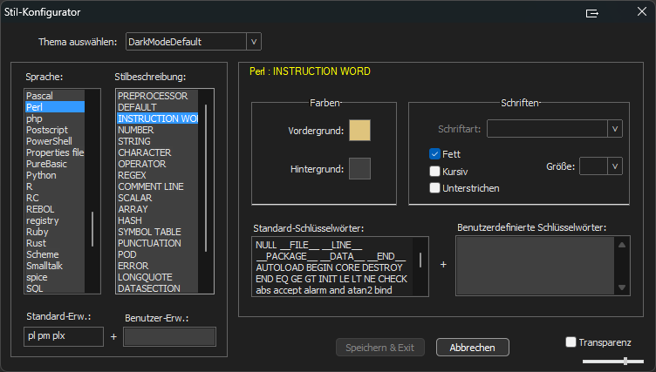Select R in the Sprache list
Screen dimensions: 656x372
pos(55,186)
